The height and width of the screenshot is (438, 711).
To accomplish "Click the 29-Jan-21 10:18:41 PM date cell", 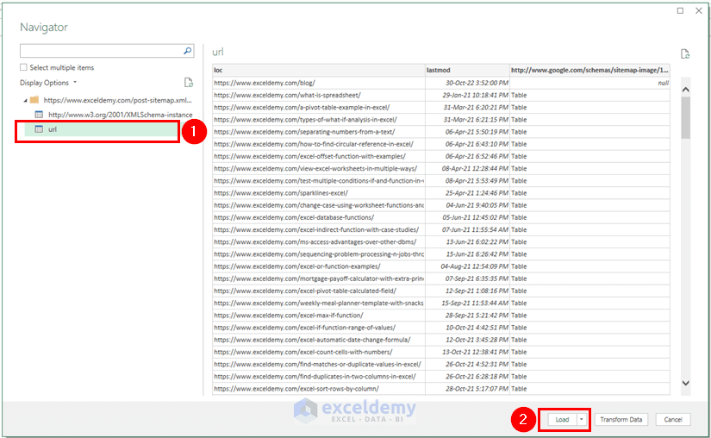I will pos(467,95).
